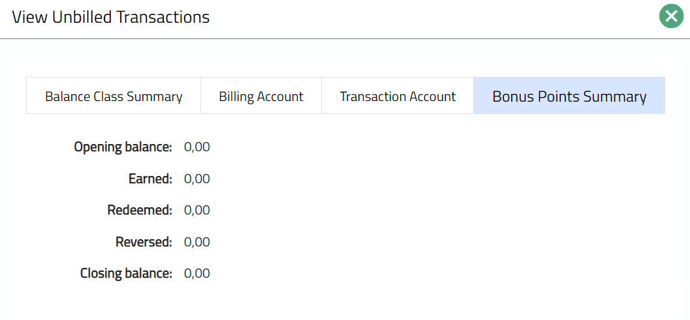
Task: Click the Closing balance label
Action: coord(126,274)
